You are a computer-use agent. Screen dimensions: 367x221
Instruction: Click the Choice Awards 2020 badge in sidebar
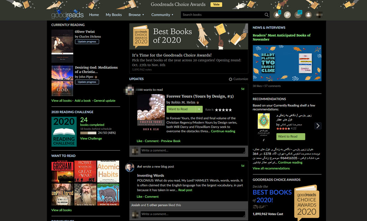tap(307, 202)
